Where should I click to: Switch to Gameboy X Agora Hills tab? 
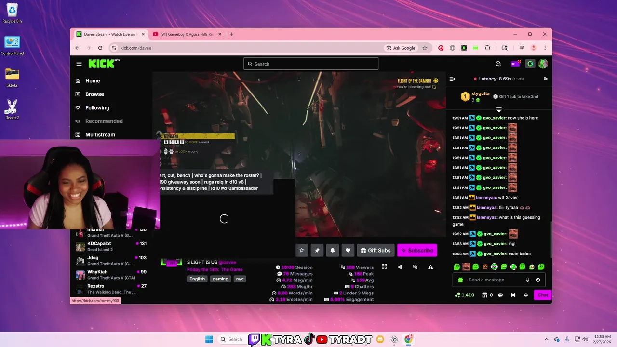pyautogui.click(x=187, y=34)
